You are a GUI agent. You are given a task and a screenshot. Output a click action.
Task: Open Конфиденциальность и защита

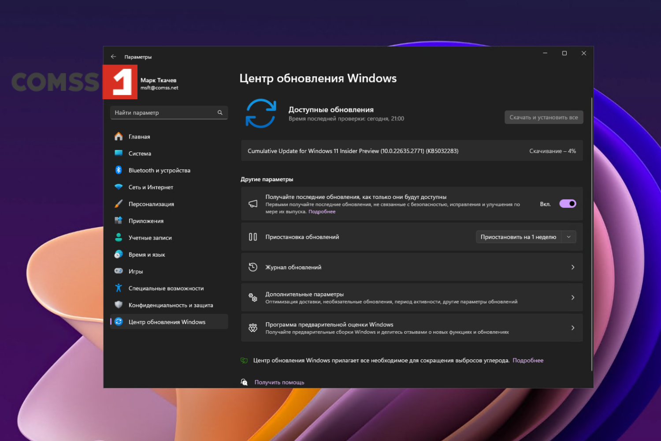click(169, 305)
